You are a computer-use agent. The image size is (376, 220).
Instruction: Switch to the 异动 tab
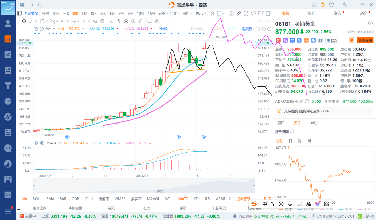pyautogui.click(x=314, y=123)
